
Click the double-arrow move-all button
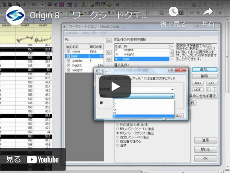pos(108,40)
